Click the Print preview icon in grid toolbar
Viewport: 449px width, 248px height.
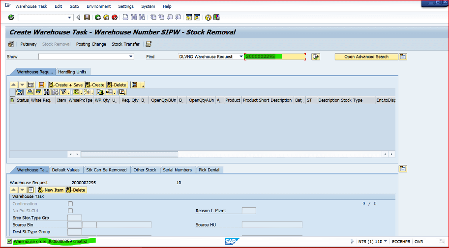point(122,92)
